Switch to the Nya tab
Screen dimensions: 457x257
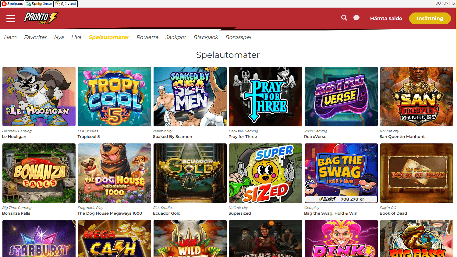(59, 37)
